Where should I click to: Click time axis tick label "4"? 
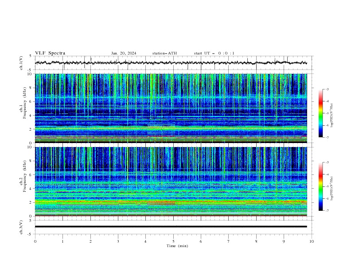(146, 241)
